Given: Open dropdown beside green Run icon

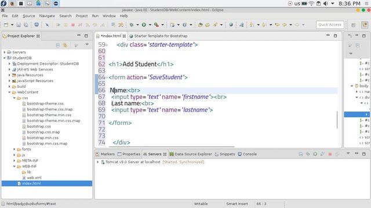Looking at the screenshot, I should point(150,25).
